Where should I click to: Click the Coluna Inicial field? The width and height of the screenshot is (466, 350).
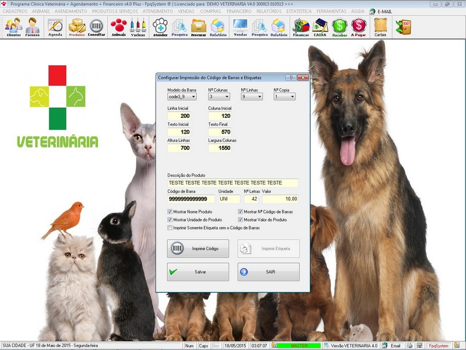click(220, 116)
